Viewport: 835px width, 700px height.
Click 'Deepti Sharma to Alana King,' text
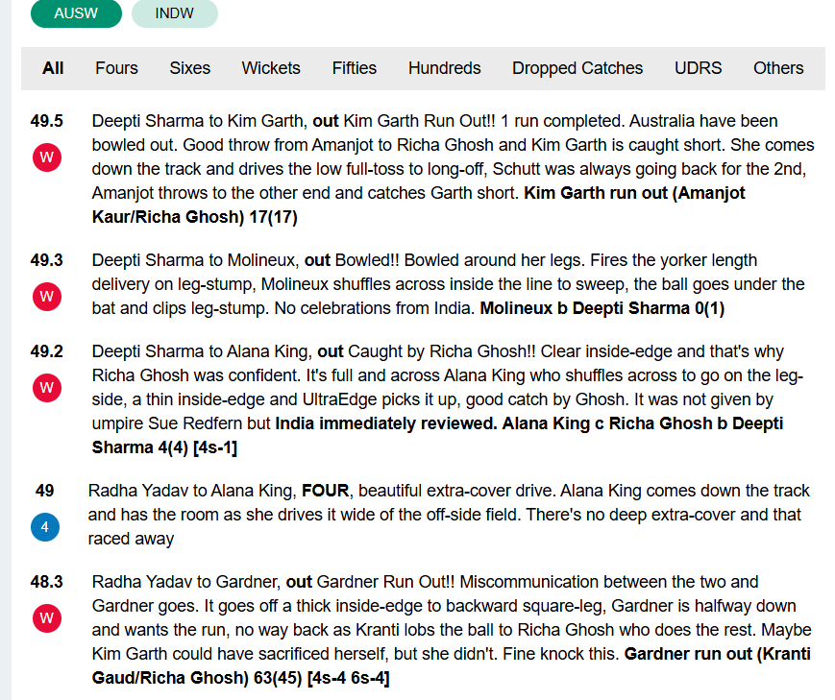pos(203,351)
